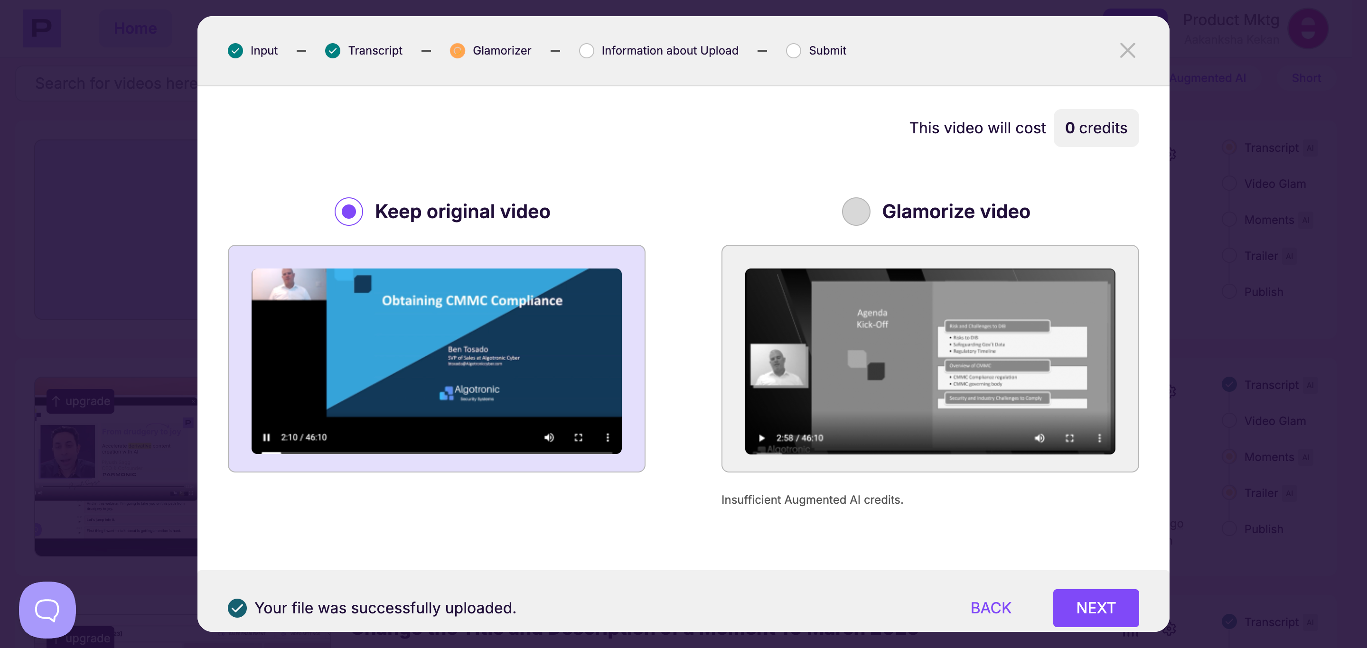The height and width of the screenshot is (648, 1367).
Task: Click the Home tab in background page
Action: coord(135,28)
